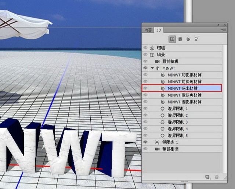Toggle visibility of 目前檢視
This screenshot has width=235, height=189.
pos(145,61)
